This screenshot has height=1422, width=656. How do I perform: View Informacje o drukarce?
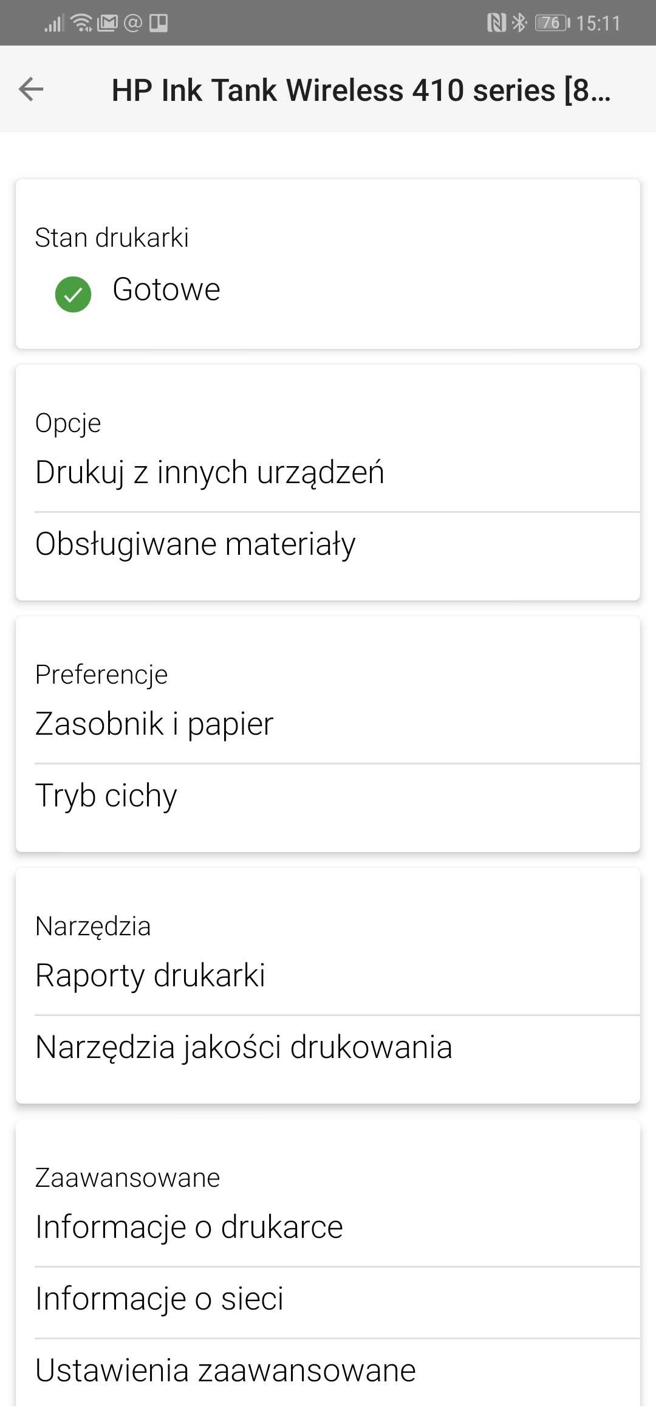pyautogui.click(x=328, y=1227)
